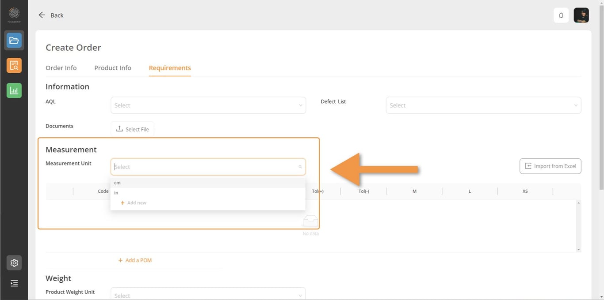This screenshot has width=604, height=300.
Task: Click the L size column header
Action: tap(470, 191)
